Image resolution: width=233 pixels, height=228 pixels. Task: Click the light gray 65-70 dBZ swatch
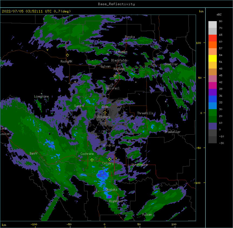tap(212, 31)
